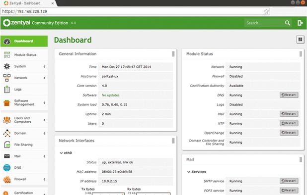Click the IP address 10.0.2.15
307x195 pixels.
pos(109,181)
